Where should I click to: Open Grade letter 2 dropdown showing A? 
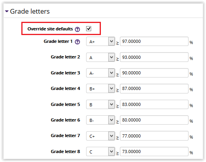point(100,57)
